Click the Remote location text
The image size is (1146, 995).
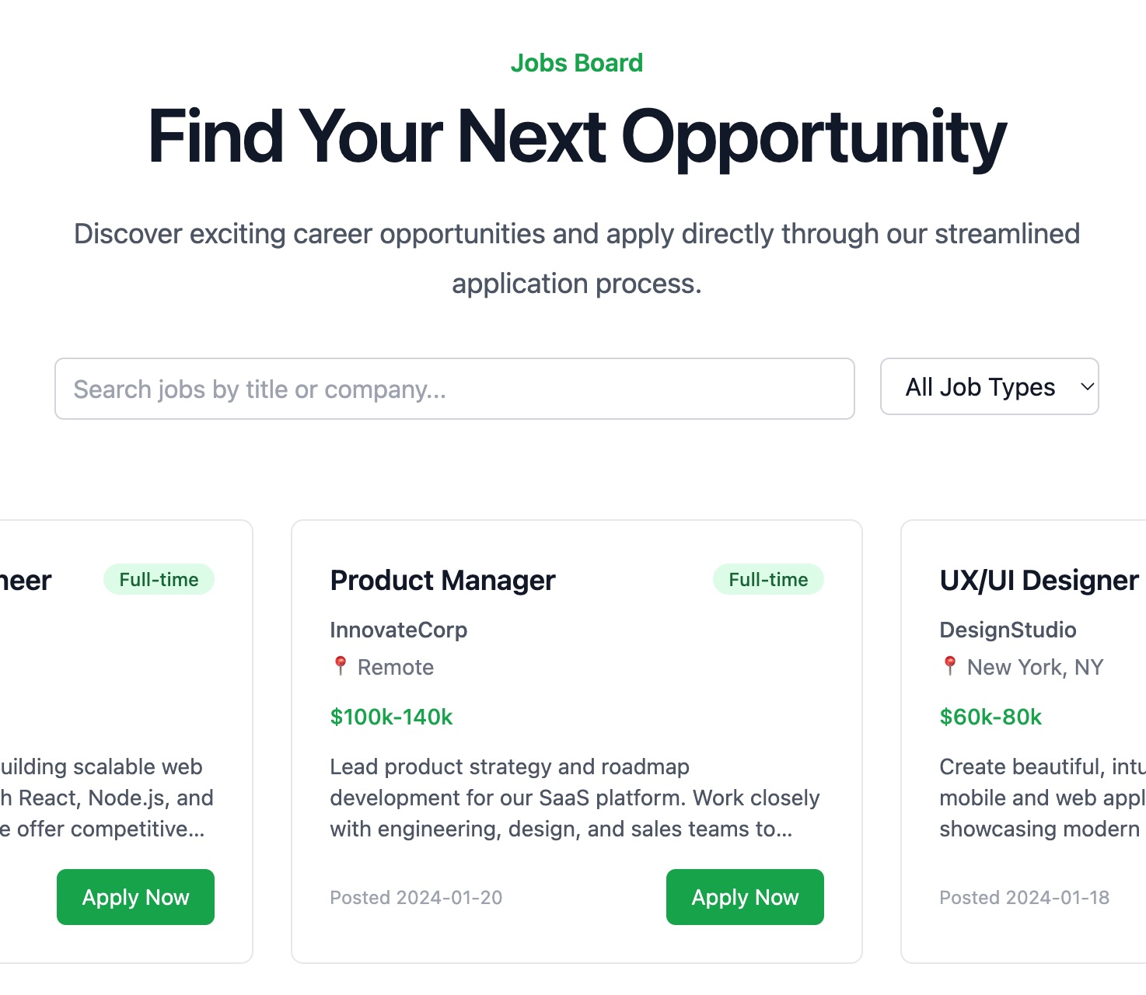[x=395, y=667]
